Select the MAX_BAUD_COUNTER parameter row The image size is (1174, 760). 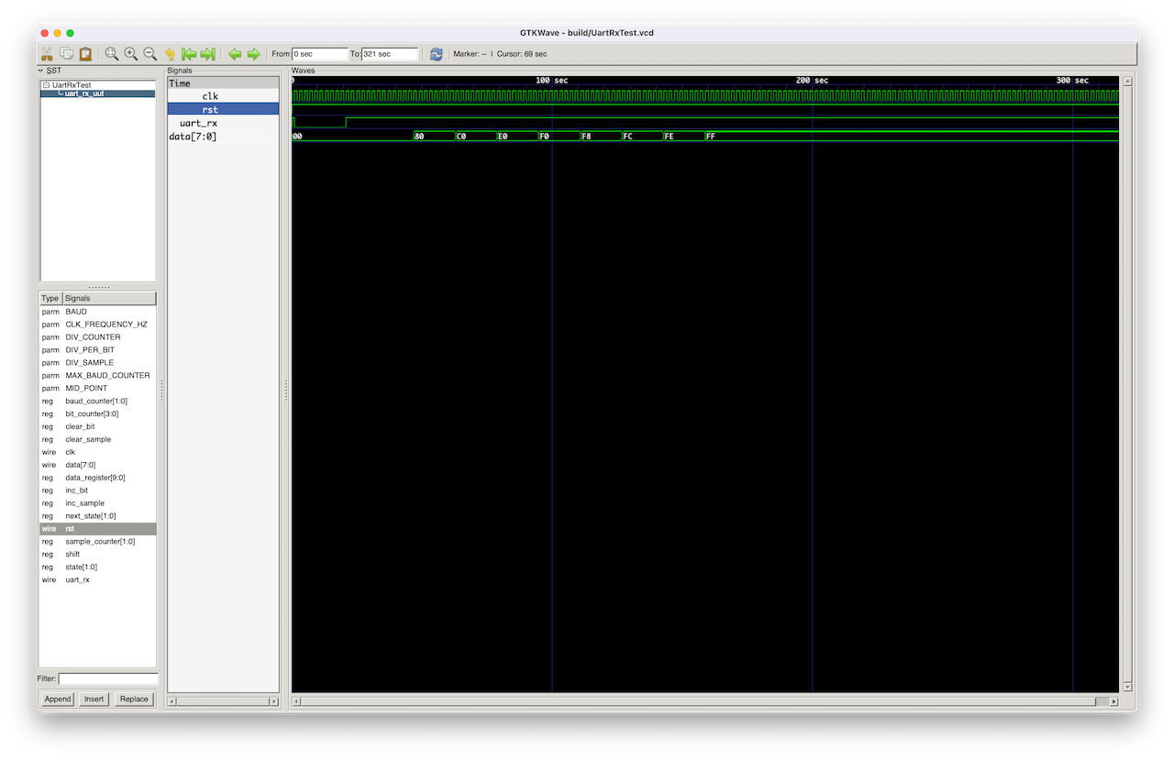point(97,376)
